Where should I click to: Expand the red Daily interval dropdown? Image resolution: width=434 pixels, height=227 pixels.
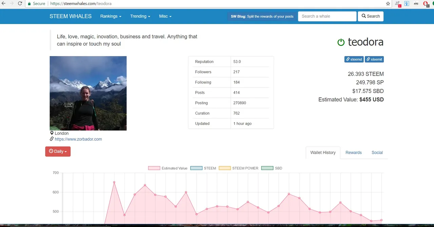tap(58, 151)
